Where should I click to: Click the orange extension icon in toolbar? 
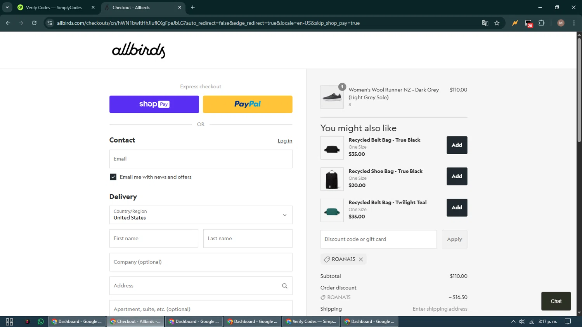[x=515, y=23]
